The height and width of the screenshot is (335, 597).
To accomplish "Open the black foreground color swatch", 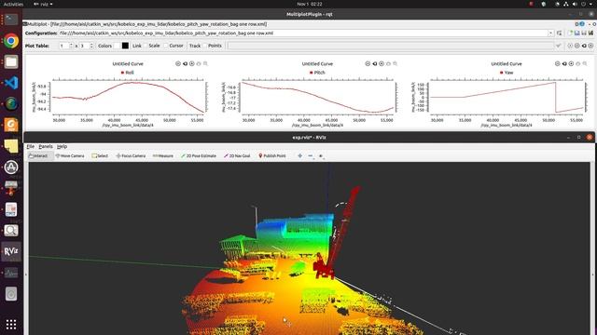I will (125, 46).
